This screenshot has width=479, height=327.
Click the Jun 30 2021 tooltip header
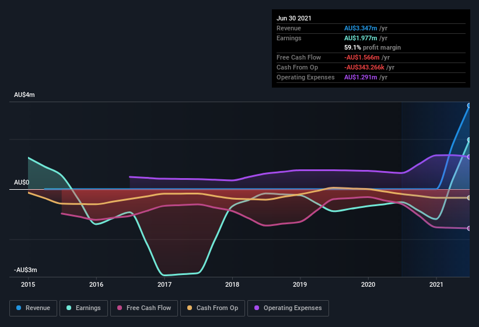(294, 18)
